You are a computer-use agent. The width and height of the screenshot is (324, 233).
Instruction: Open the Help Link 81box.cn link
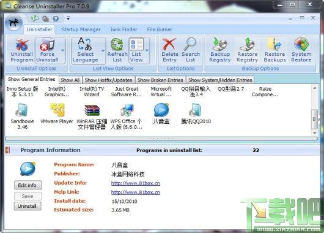pos(136,193)
